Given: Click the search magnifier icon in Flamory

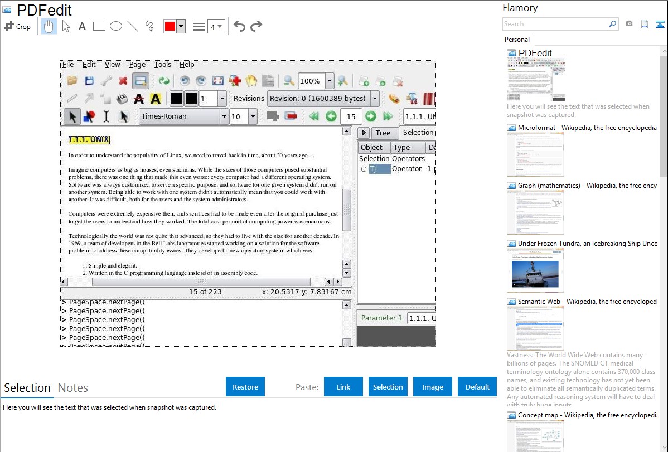Looking at the screenshot, I should click(x=612, y=24).
